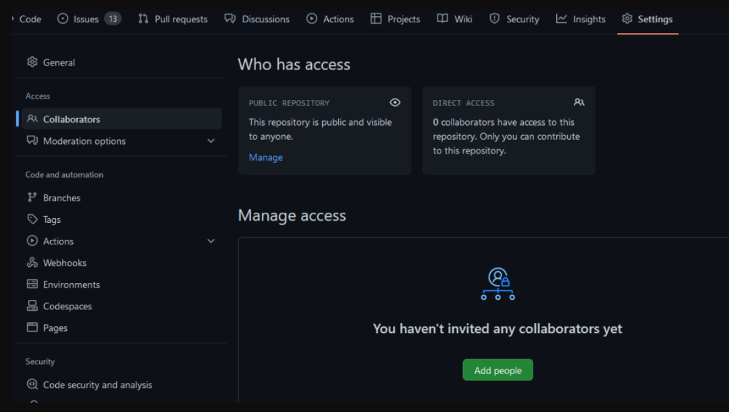Click the "DIRECT ACCESS" card label
This screenshot has width=729, height=412.
click(x=464, y=103)
